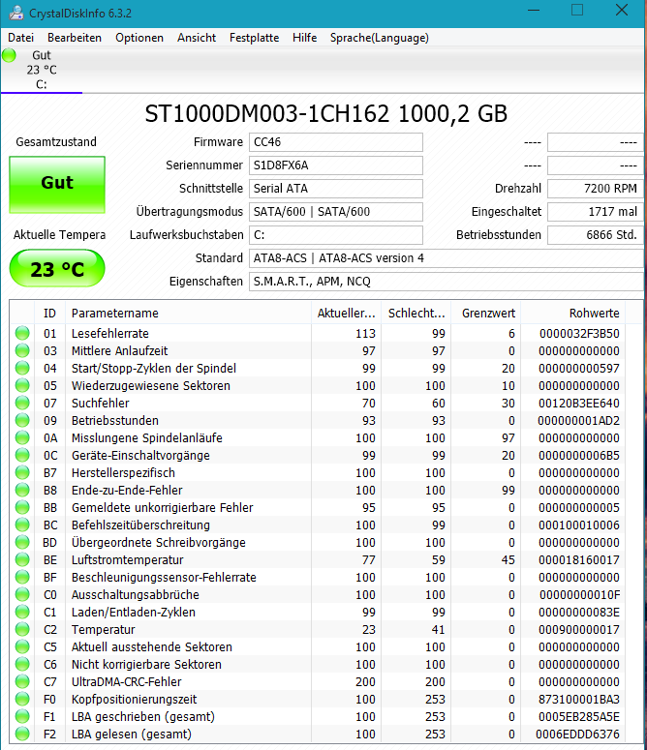The image size is (647, 750).
Task: Click the ID column header
Action: (49, 313)
